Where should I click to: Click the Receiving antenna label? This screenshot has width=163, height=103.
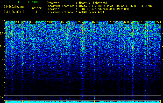point(60,12)
